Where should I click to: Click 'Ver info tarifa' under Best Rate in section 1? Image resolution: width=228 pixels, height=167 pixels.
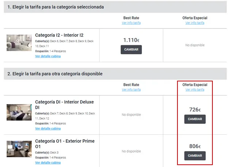click(131, 23)
